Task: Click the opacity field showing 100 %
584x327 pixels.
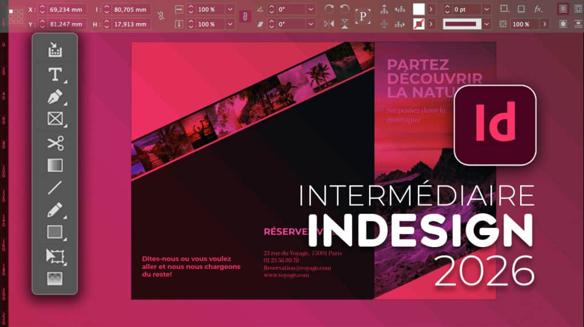Action: [525, 24]
